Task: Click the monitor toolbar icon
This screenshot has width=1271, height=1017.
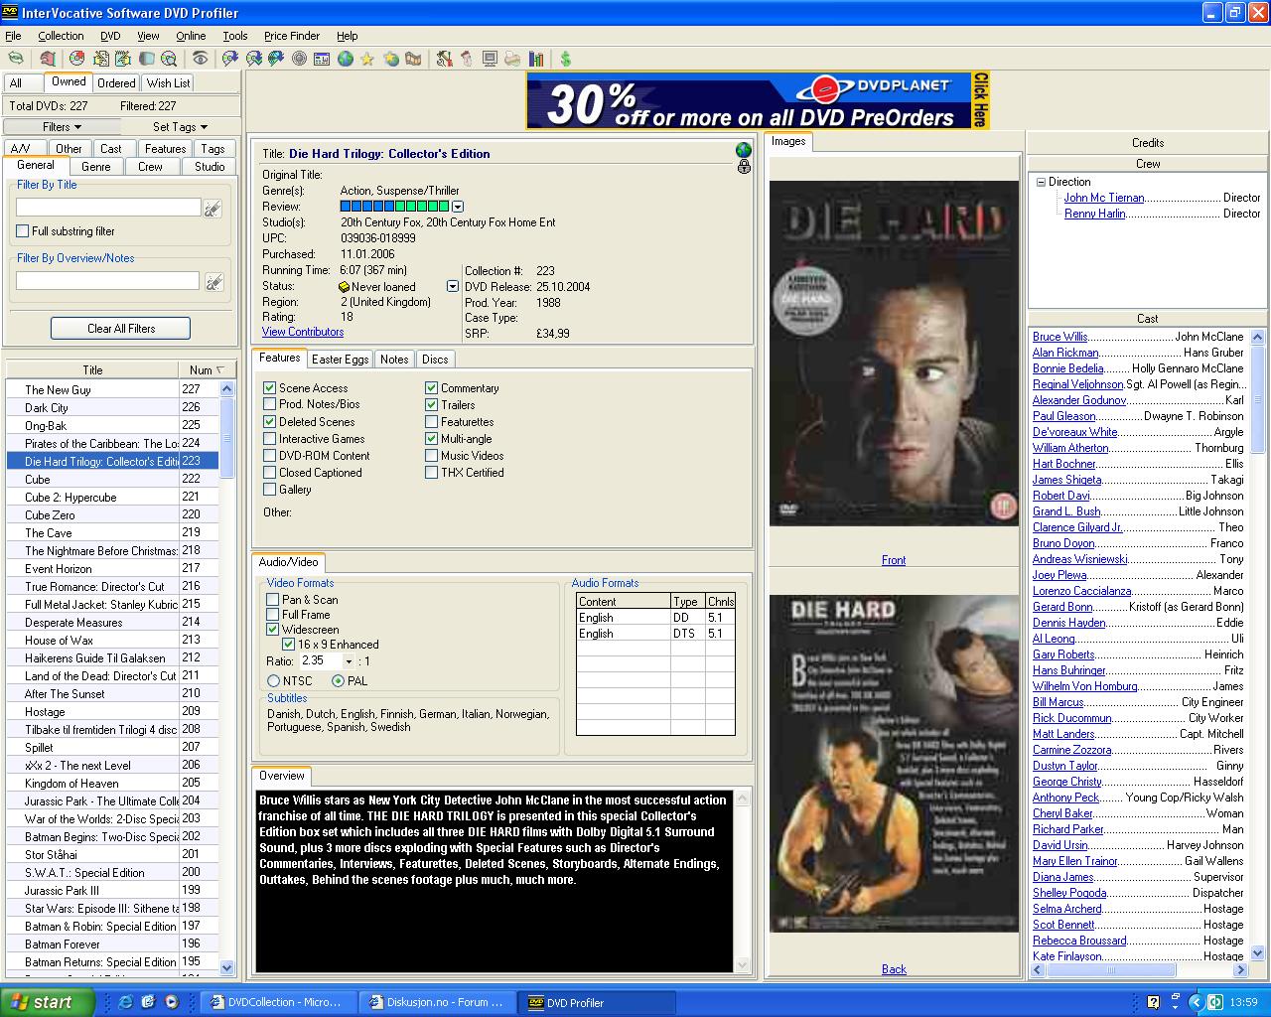Action: point(490,59)
